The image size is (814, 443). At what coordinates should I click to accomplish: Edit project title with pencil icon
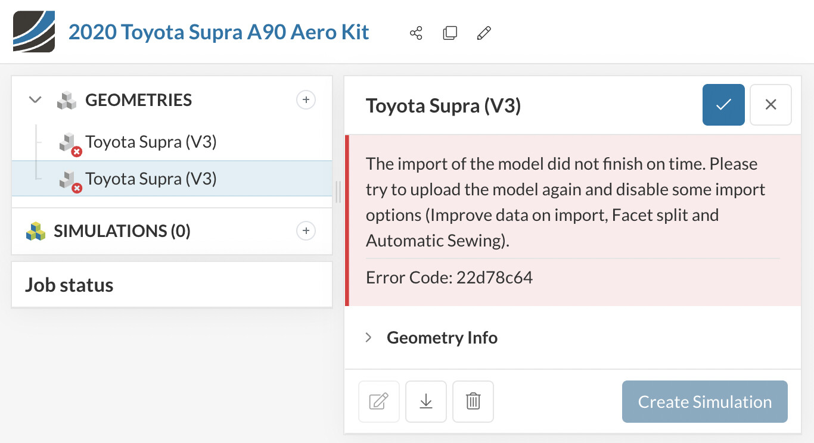484,33
